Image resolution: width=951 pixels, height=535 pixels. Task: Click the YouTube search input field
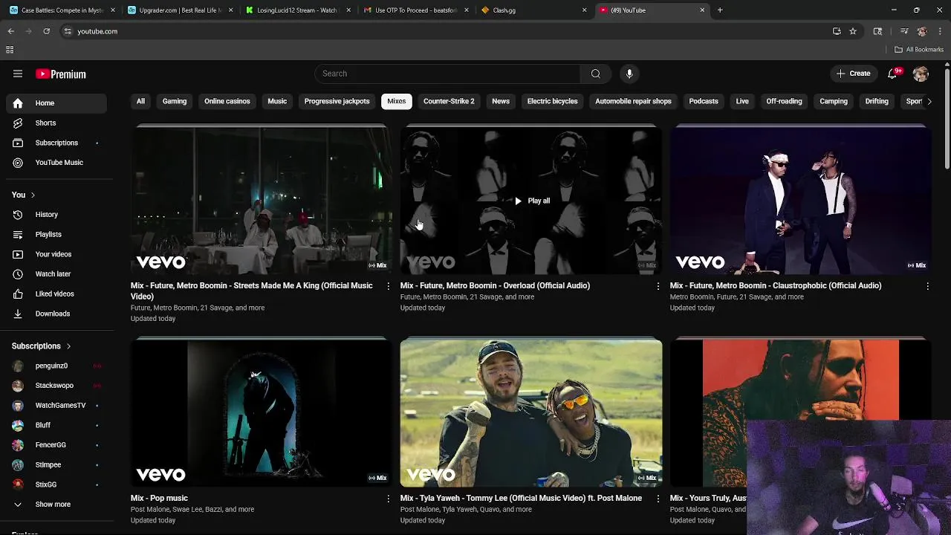tap(447, 74)
